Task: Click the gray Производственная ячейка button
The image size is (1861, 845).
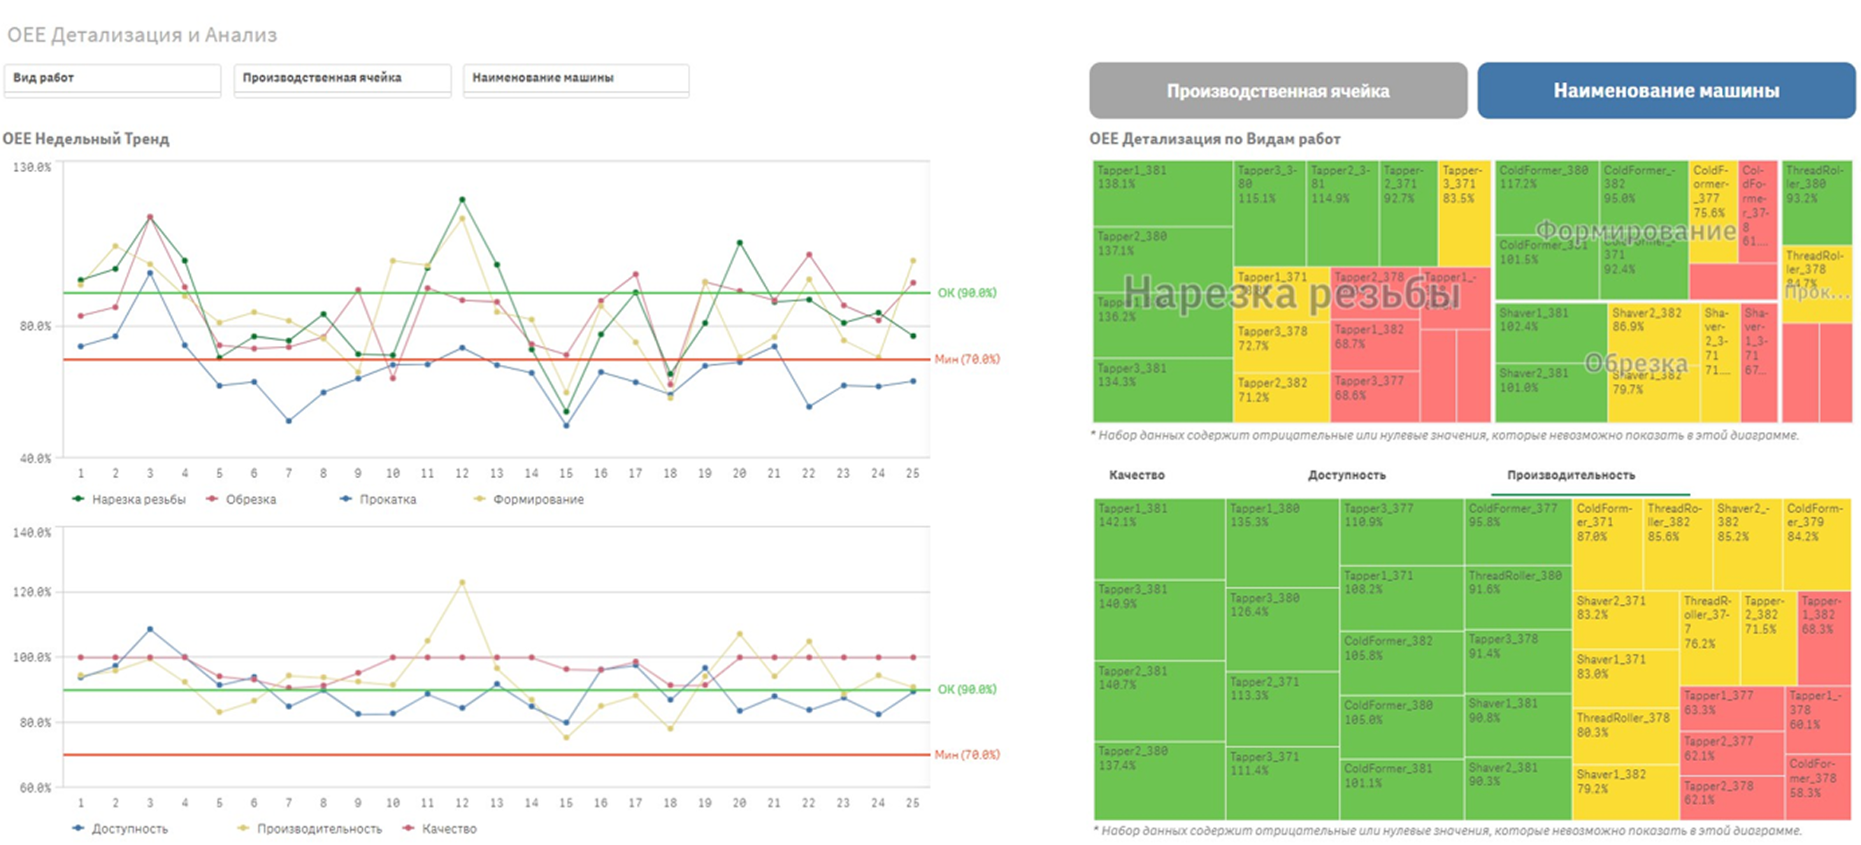Action: 1278,90
